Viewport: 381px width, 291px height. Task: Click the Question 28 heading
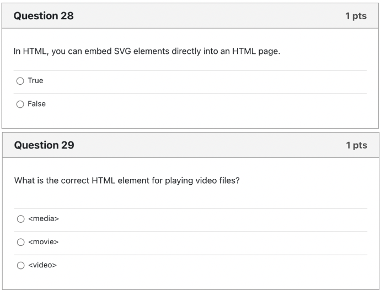(44, 16)
